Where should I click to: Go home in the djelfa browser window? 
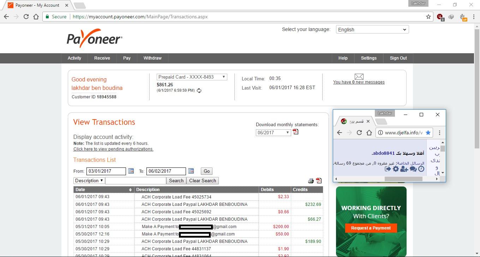pyautogui.click(x=369, y=133)
